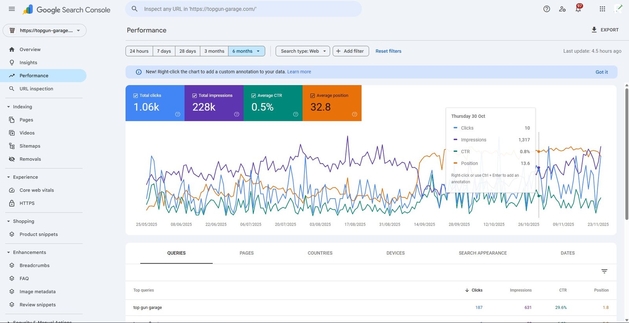Toggle the Average CTR checkbox
Screen dimensions: 629x323
(254, 95)
